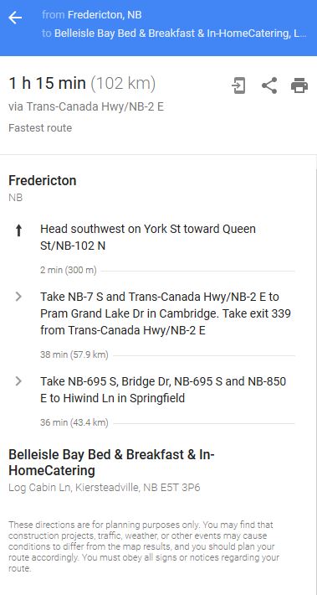
Task: Click the Log Cabin Ln address line
Action: (x=105, y=488)
